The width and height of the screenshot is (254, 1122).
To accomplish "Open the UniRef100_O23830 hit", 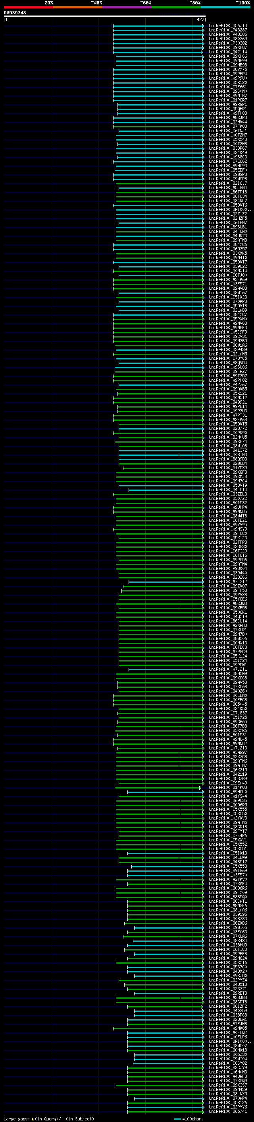I will 227,546.
